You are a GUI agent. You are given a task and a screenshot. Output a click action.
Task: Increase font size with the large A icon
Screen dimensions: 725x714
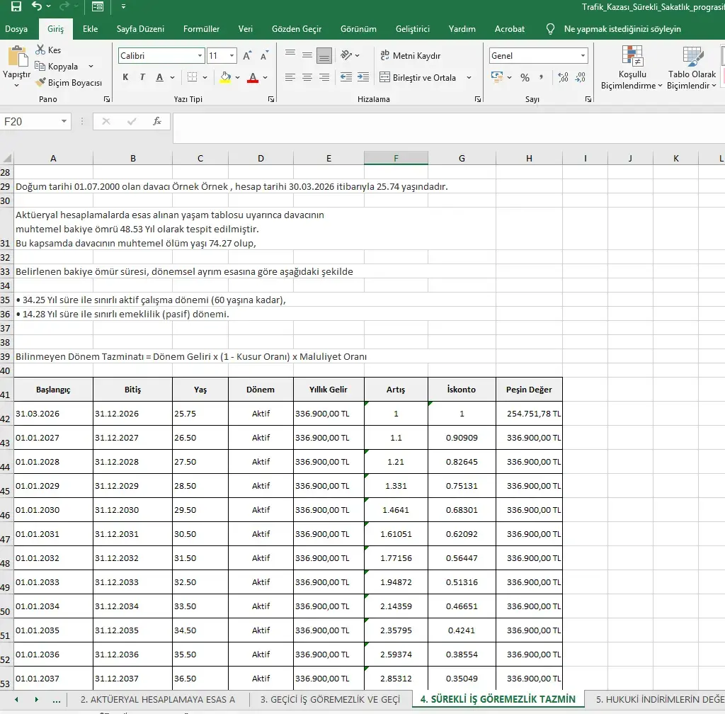click(247, 55)
